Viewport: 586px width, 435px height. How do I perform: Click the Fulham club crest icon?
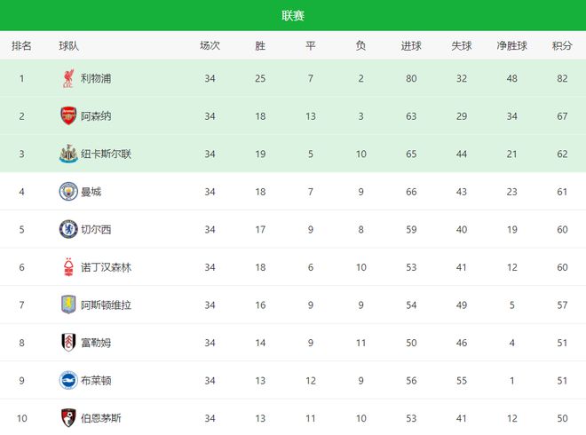point(68,343)
